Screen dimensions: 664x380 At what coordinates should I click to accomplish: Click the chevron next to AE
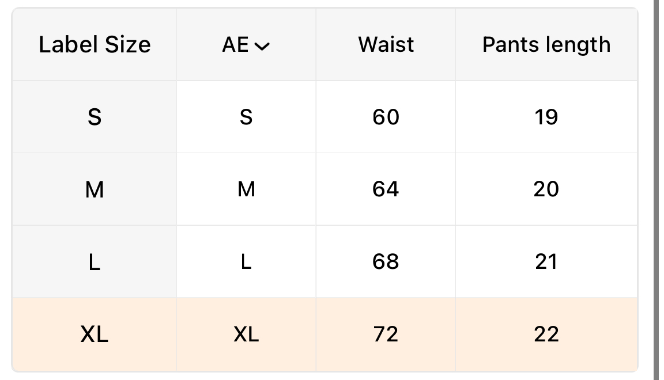(262, 47)
